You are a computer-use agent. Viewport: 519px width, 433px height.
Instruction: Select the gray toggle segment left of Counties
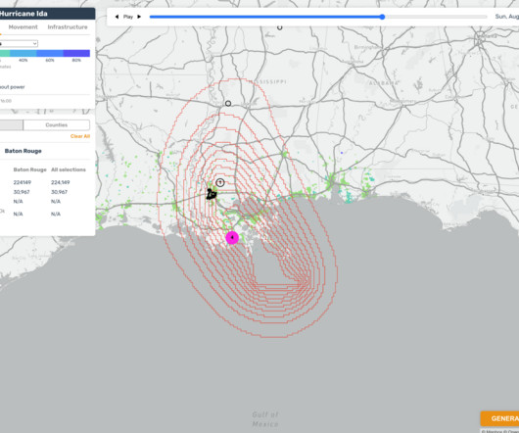(x=11, y=124)
